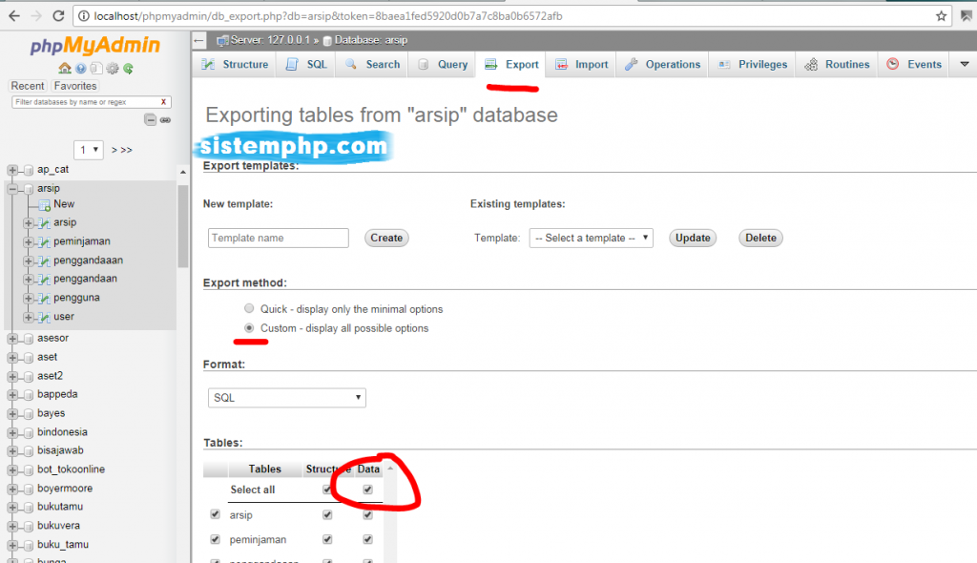This screenshot has height=563, width=977.
Task: Go to next database page with > link
Action: point(114,150)
